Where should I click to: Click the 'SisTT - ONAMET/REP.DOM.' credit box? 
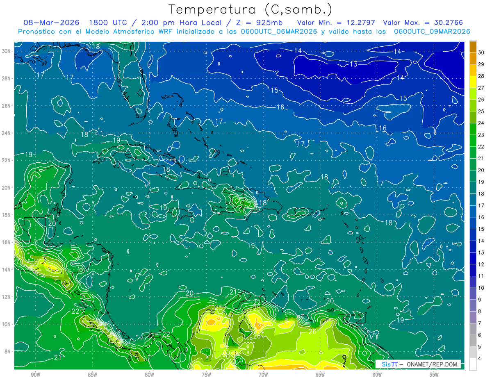click(x=418, y=364)
